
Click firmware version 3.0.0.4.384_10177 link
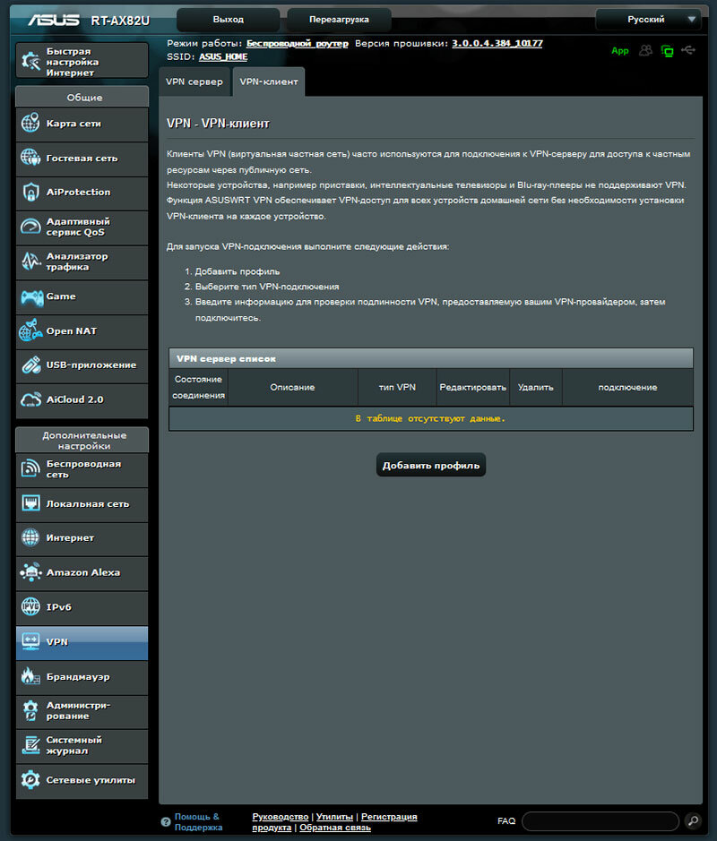click(497, 44)
